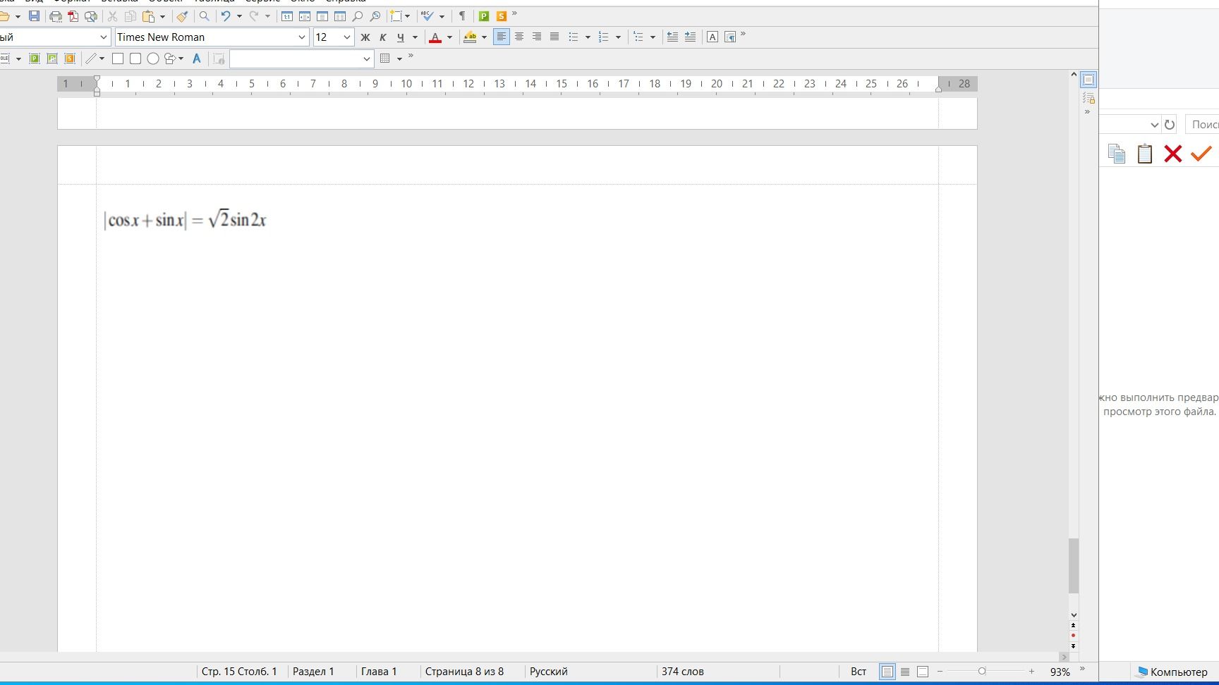Open the paragraph style dropdown
The height and width of the screenshot is (685, 1219).
pos(104,37)
